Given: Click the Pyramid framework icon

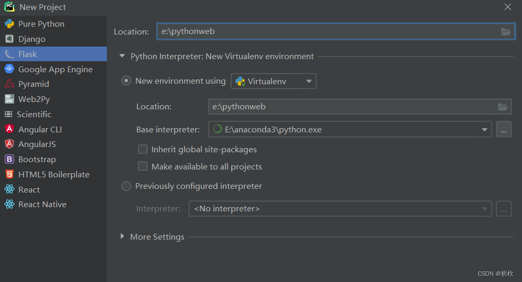Looking at the screenshot, I should (9, 84).
